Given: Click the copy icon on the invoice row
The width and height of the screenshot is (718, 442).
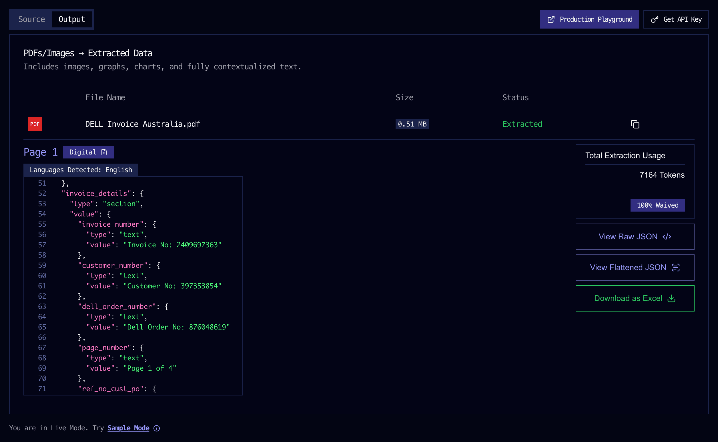Looking at the screenshot, I should [635, 124].
